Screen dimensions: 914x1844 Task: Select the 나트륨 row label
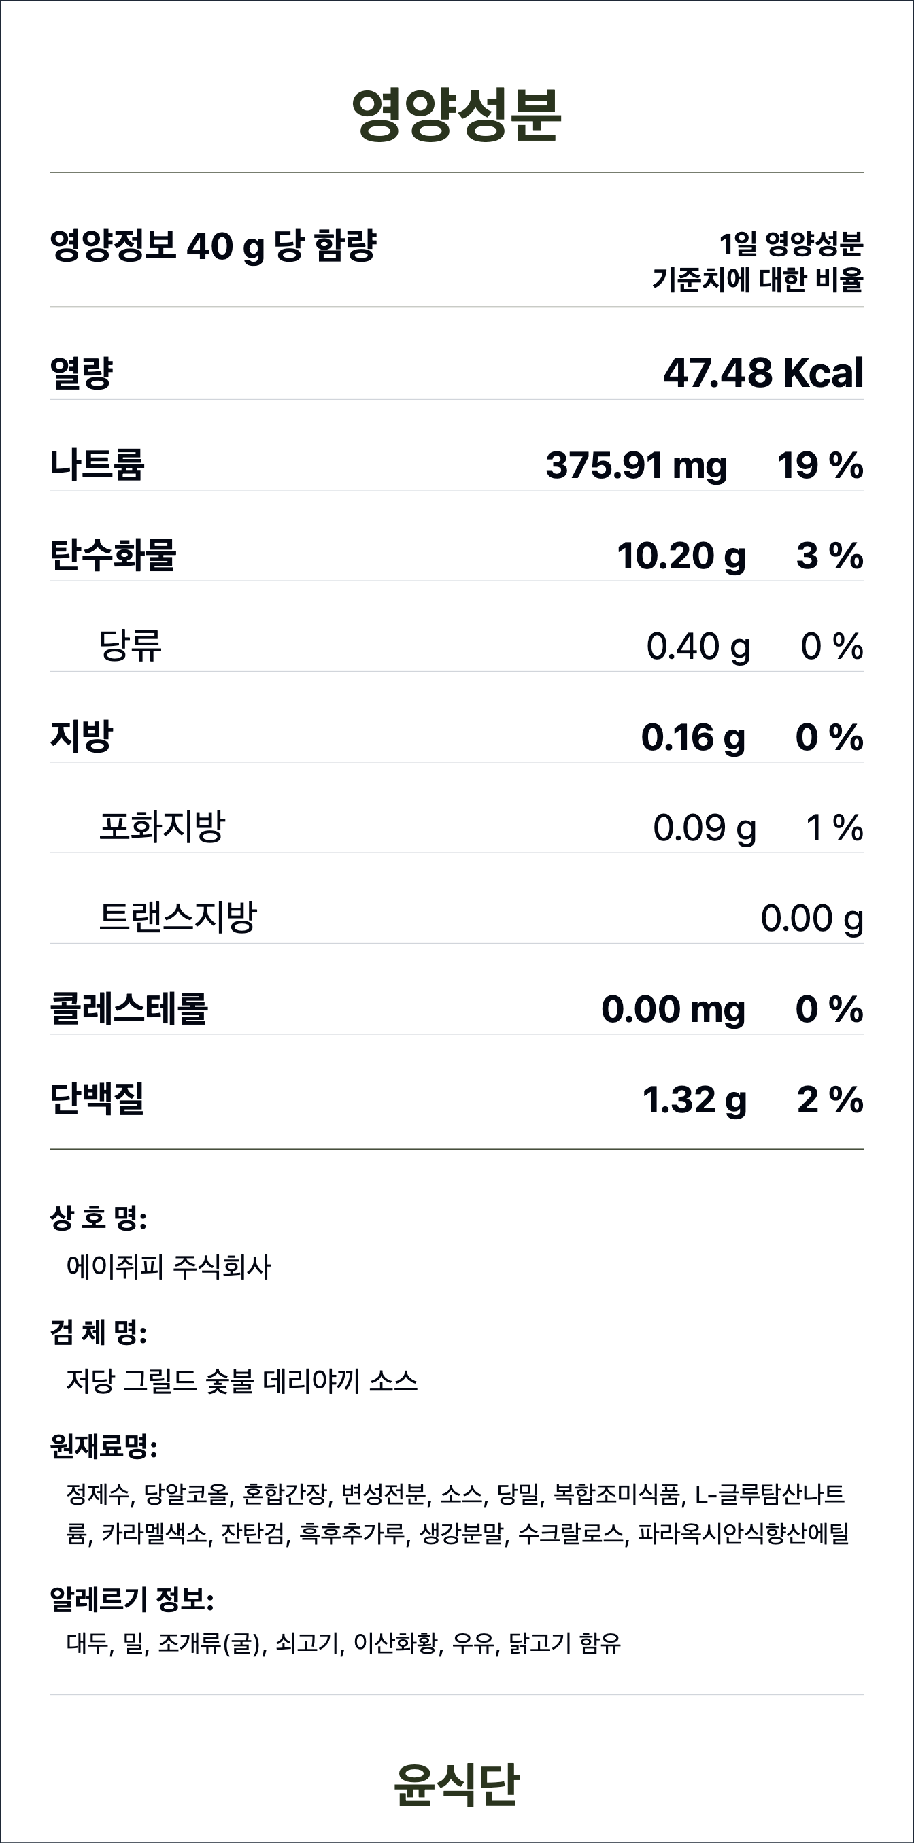point(97,464)
